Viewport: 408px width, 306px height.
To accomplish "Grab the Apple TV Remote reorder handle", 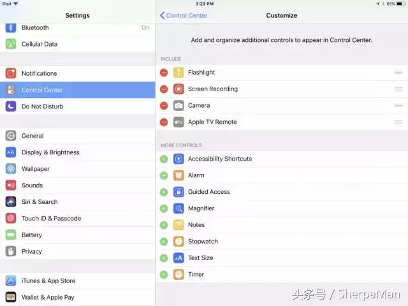I will (398, 122).
